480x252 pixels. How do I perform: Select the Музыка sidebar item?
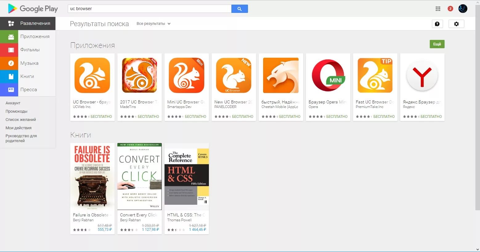tap(28, 63)
